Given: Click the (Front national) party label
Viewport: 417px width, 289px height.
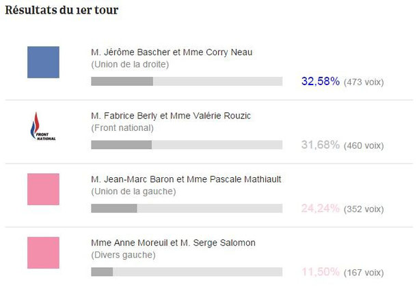Looking at the screenshot, I should [x=122, y=128].
